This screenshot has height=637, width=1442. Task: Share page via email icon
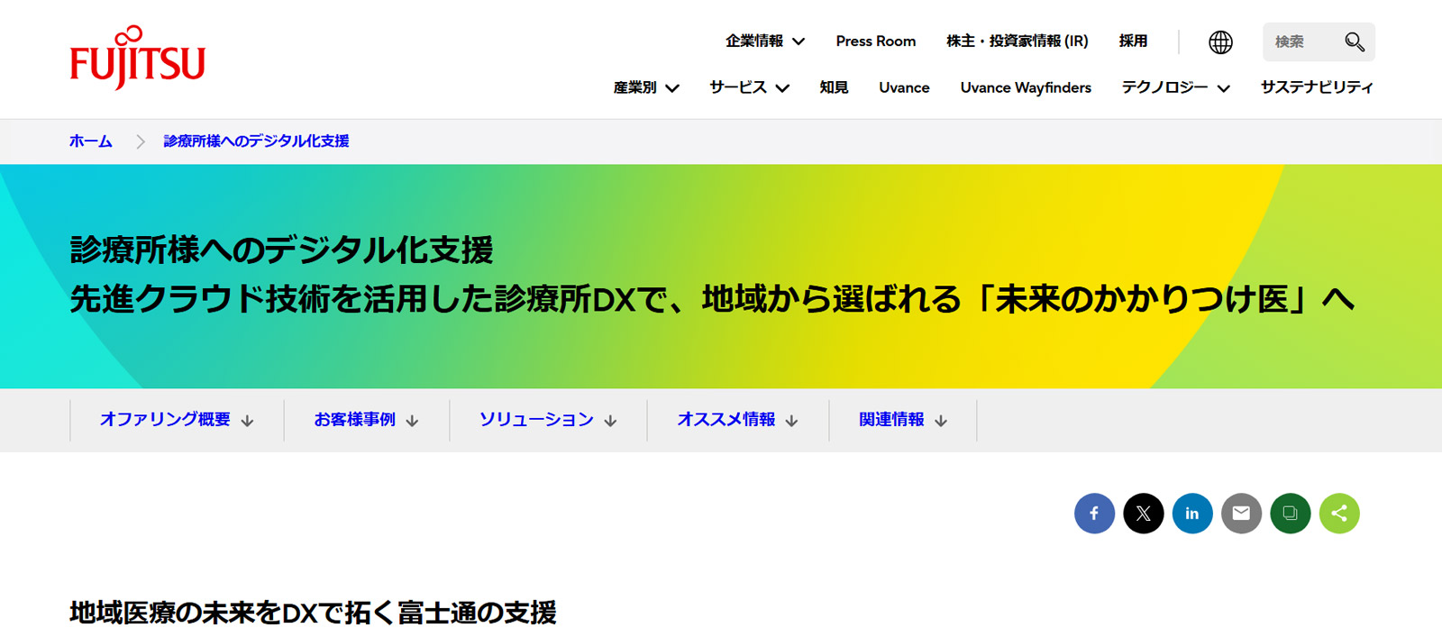point(1241,514)
